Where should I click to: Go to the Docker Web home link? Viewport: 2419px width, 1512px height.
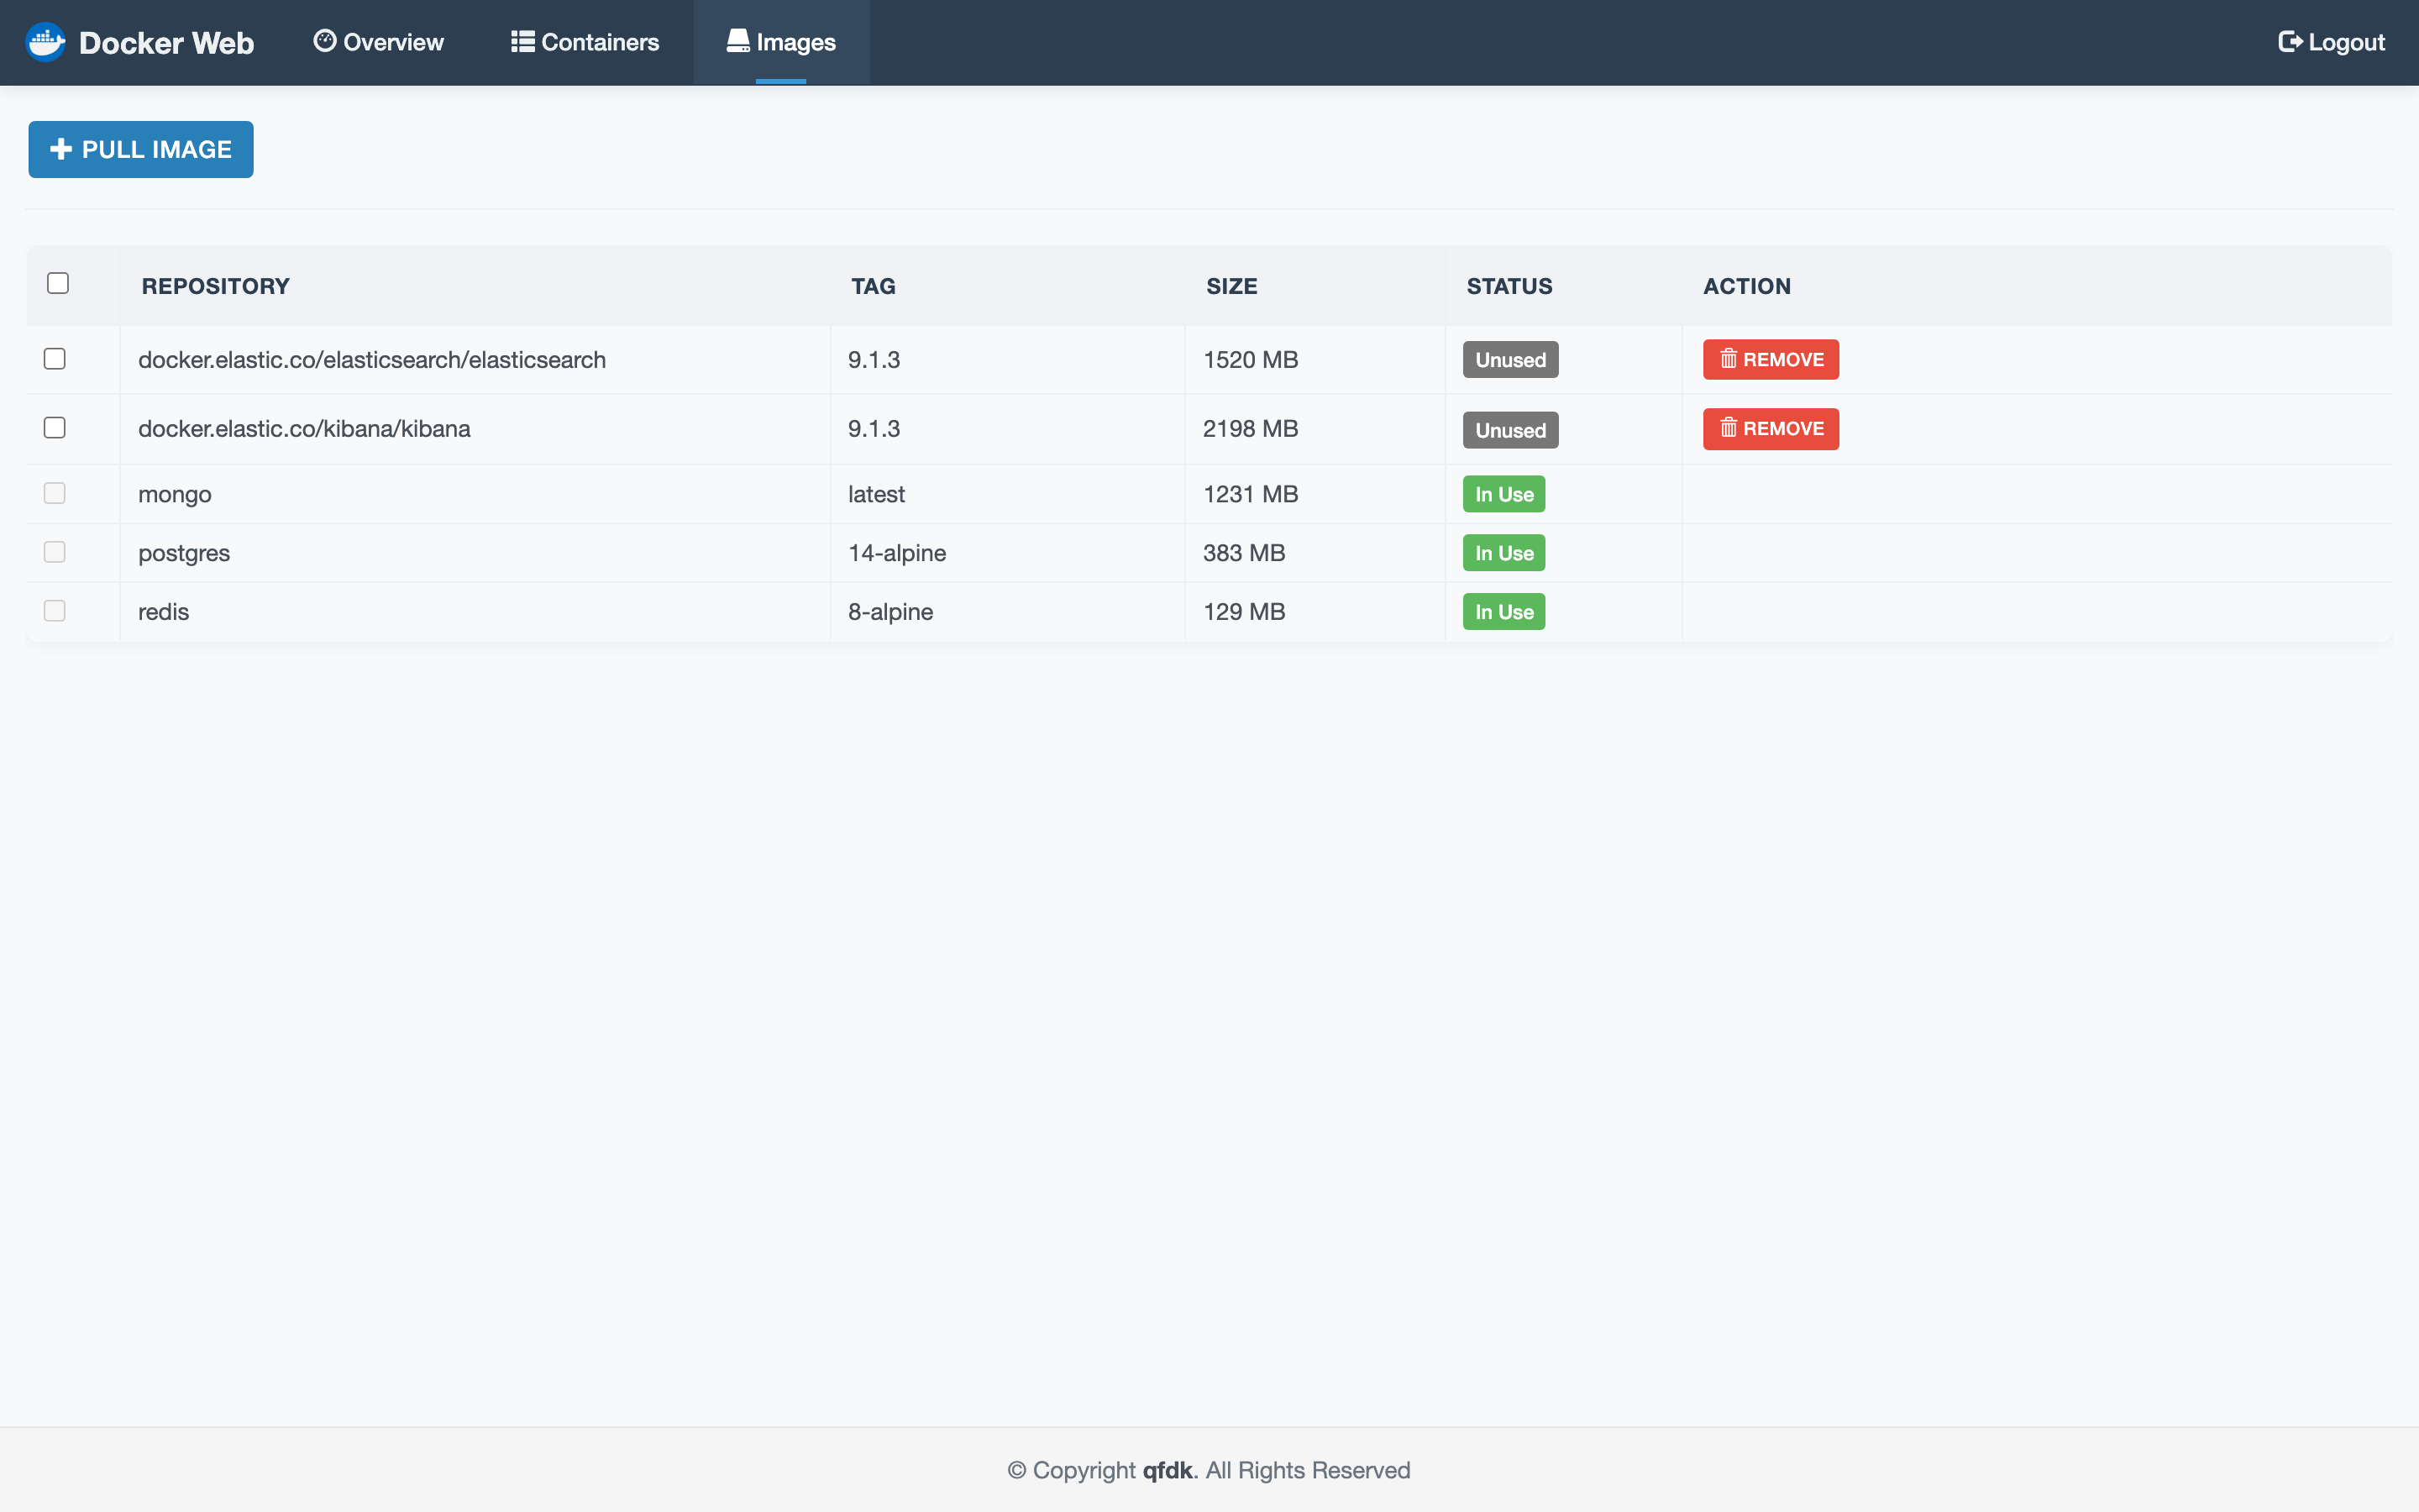point(140,42)
